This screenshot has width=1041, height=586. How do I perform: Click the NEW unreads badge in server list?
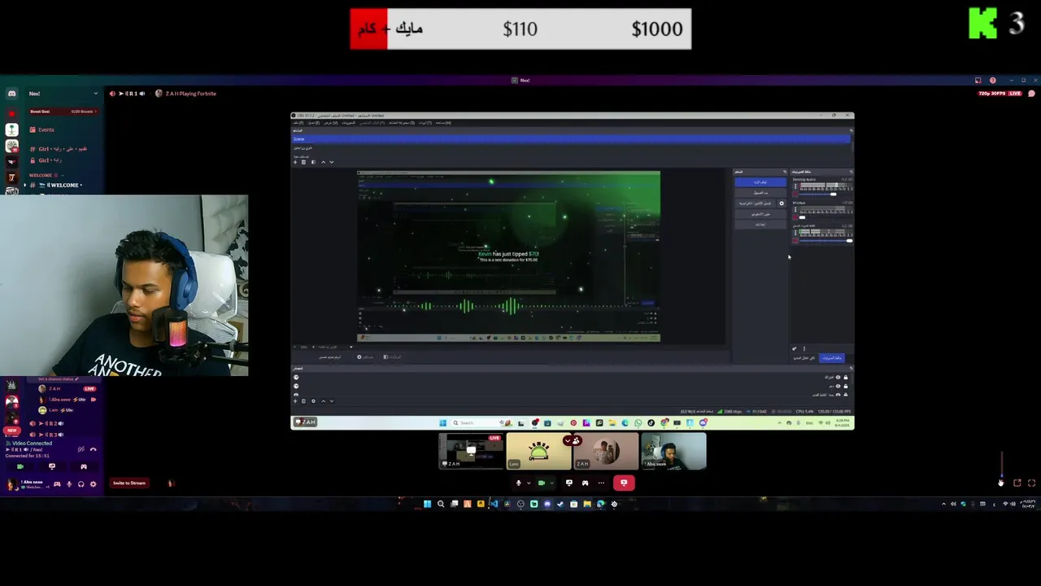[x=12, y=431]
